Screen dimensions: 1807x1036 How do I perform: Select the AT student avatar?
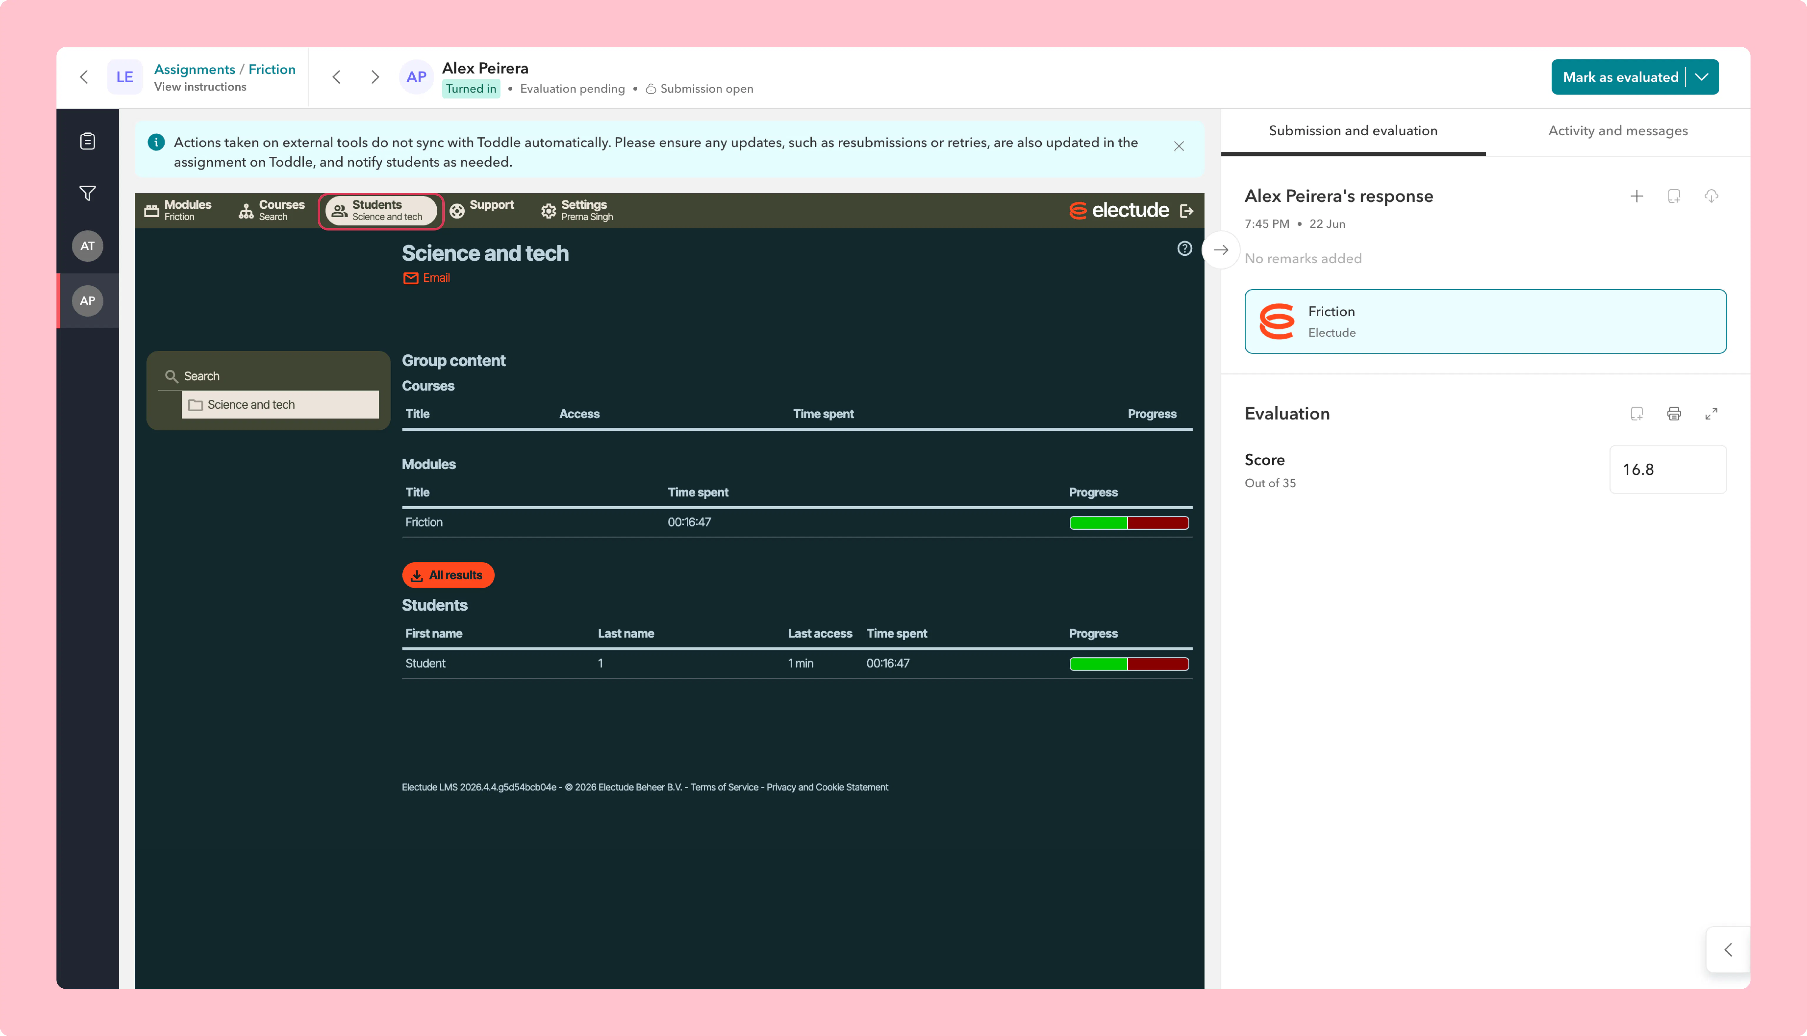88,246
